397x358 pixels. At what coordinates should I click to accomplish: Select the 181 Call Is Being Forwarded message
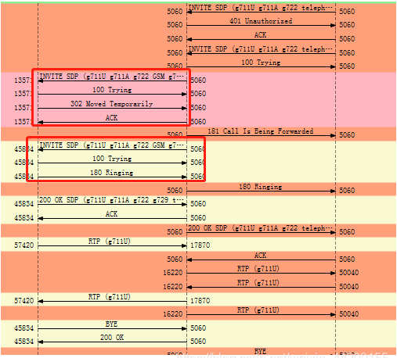tap(261, 131)
